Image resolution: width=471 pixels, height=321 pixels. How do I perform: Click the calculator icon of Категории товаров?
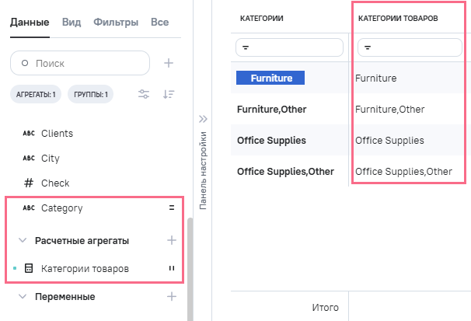(29, 268)
